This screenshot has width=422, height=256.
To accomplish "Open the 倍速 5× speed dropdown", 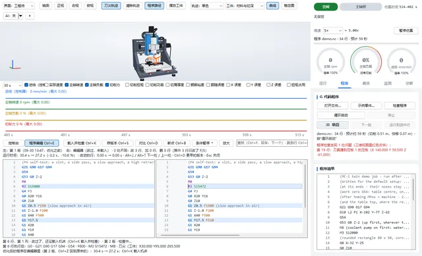I will tap(333, 31).
